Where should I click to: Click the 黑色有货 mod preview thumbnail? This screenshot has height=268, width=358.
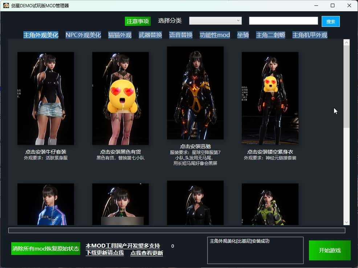[x=121, y=98]
